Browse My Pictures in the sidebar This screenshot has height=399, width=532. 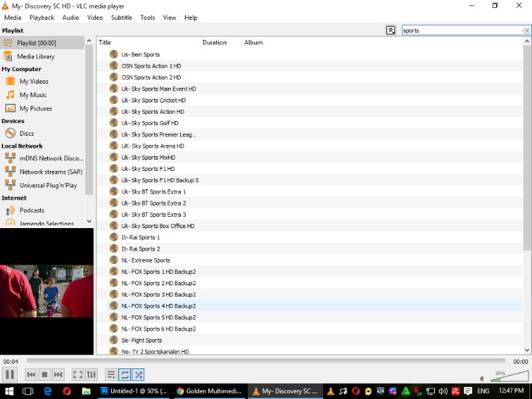point(42,108)
